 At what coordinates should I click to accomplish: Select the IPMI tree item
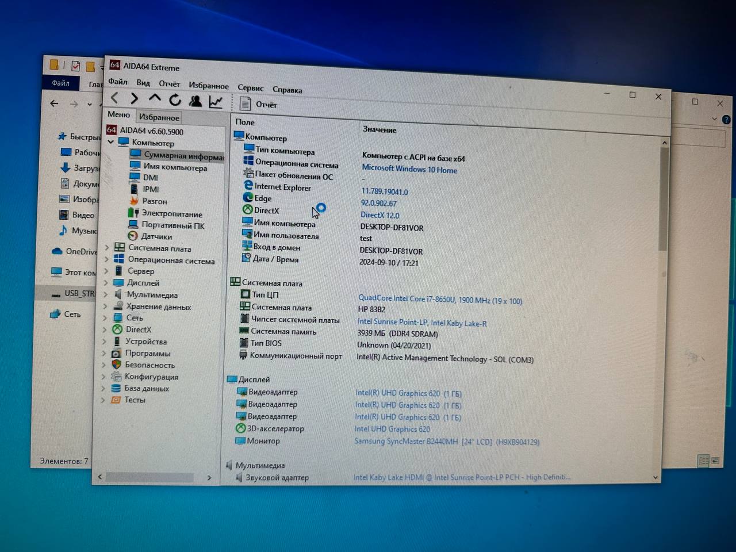(x=144, y=189)
